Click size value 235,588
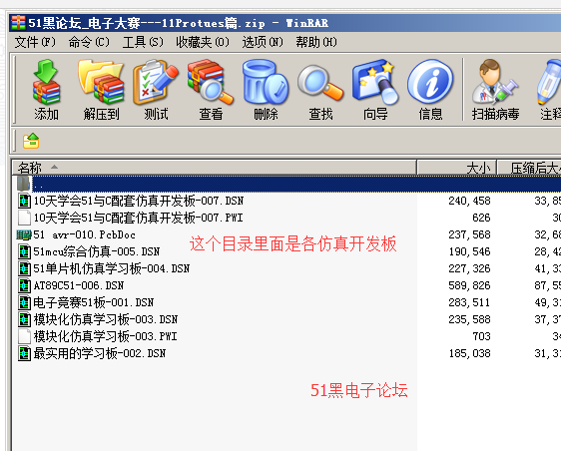 click(x=469, y=319)
